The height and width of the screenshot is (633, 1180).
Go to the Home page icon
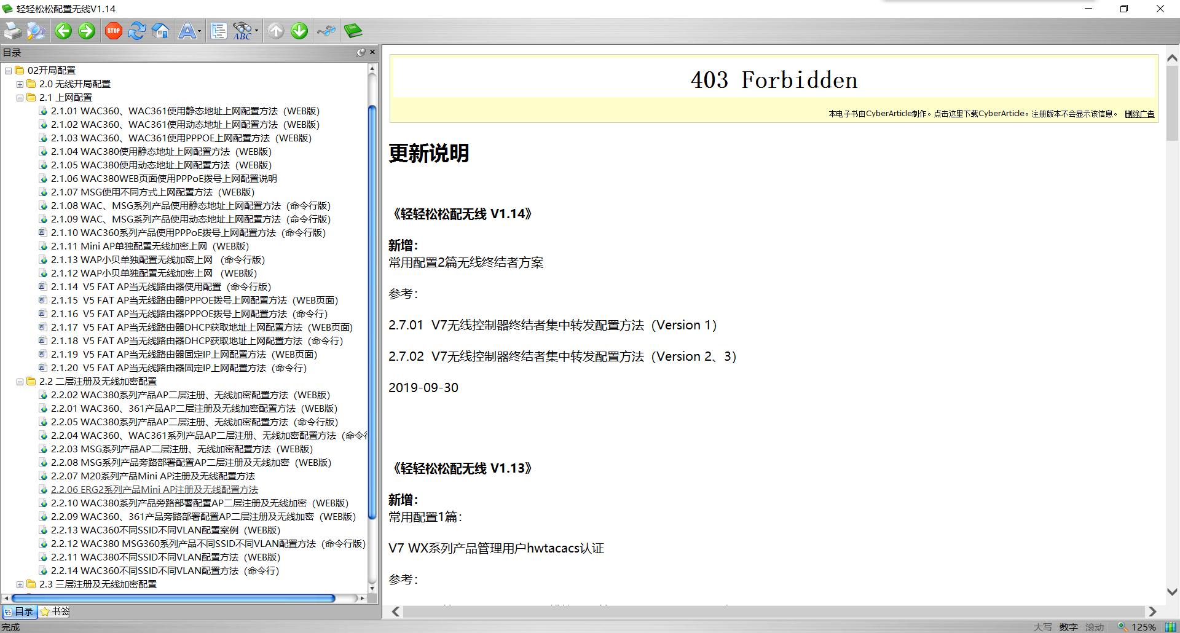pyautogui.click(x=160, y=31)
